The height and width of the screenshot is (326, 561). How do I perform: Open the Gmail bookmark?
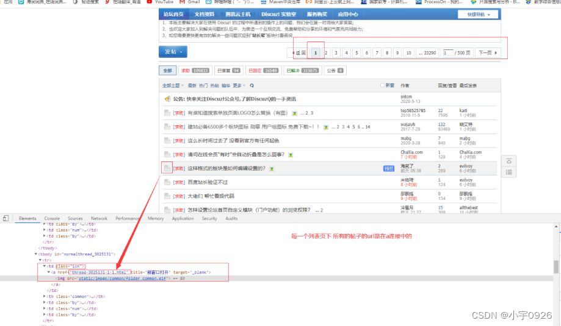(190, 2)
